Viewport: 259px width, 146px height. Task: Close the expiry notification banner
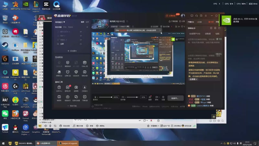coord(160,30)
